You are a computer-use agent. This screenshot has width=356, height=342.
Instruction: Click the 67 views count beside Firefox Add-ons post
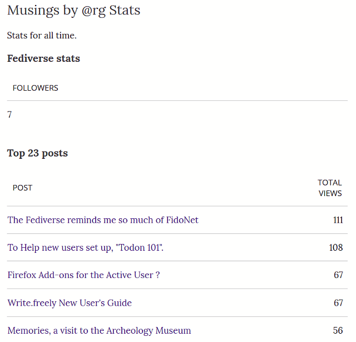pos(338,275)
